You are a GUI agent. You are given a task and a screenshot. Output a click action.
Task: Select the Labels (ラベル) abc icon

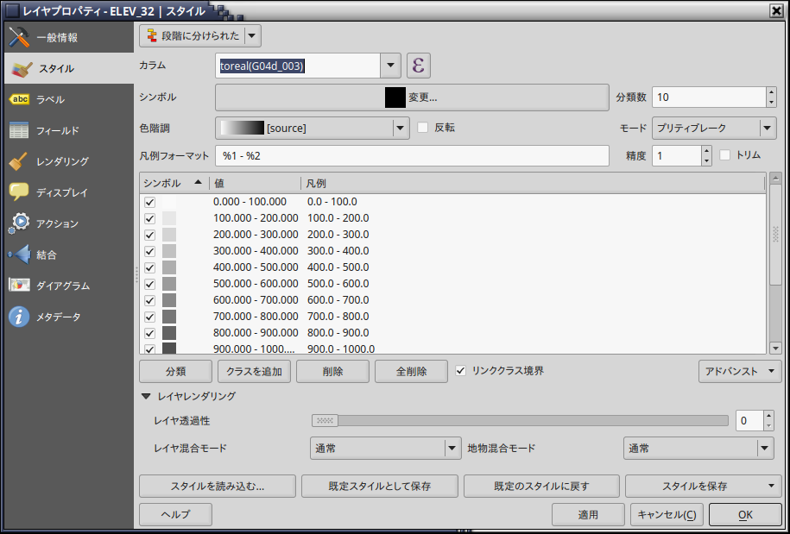(x=19, y=99)
